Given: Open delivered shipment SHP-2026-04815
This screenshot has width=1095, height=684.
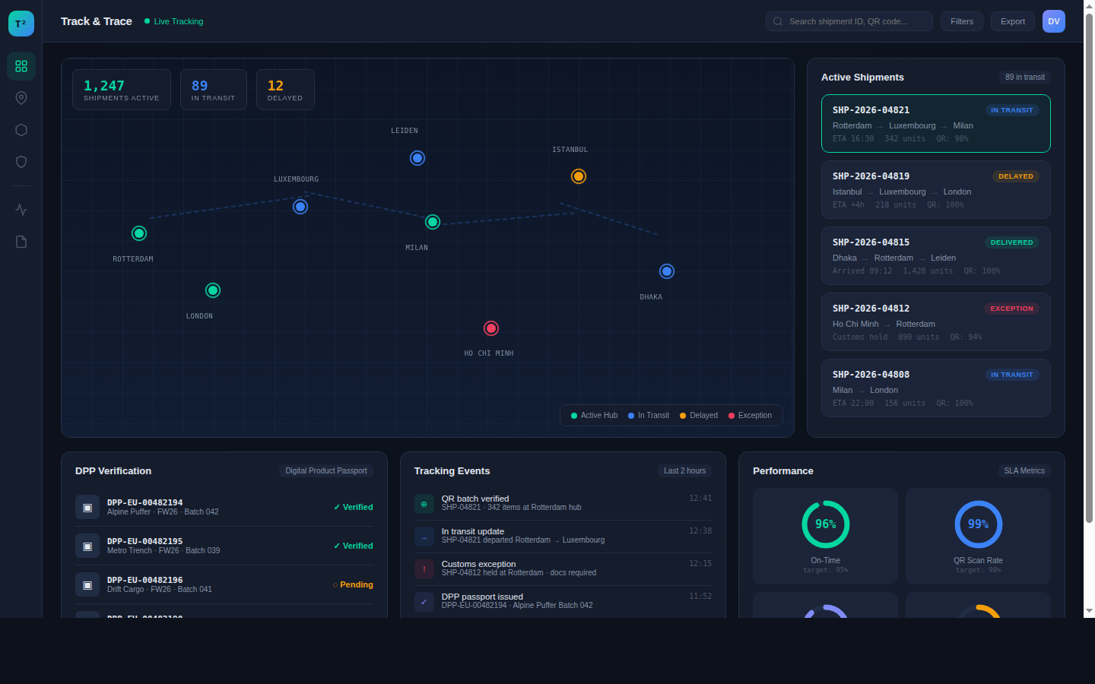Looking at the screenshot, I should coord(936,255).
